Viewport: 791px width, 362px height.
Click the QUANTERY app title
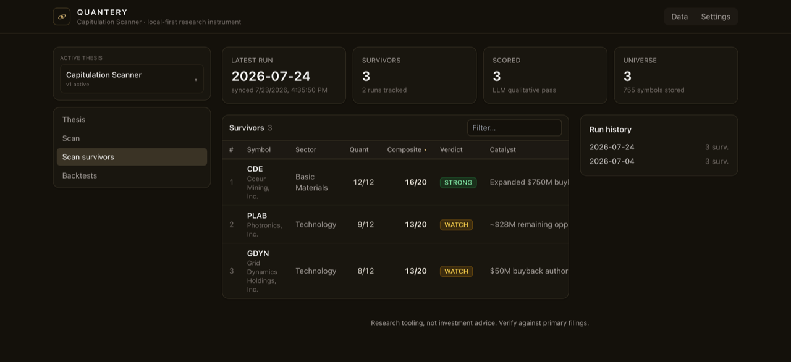pos(103,12)
